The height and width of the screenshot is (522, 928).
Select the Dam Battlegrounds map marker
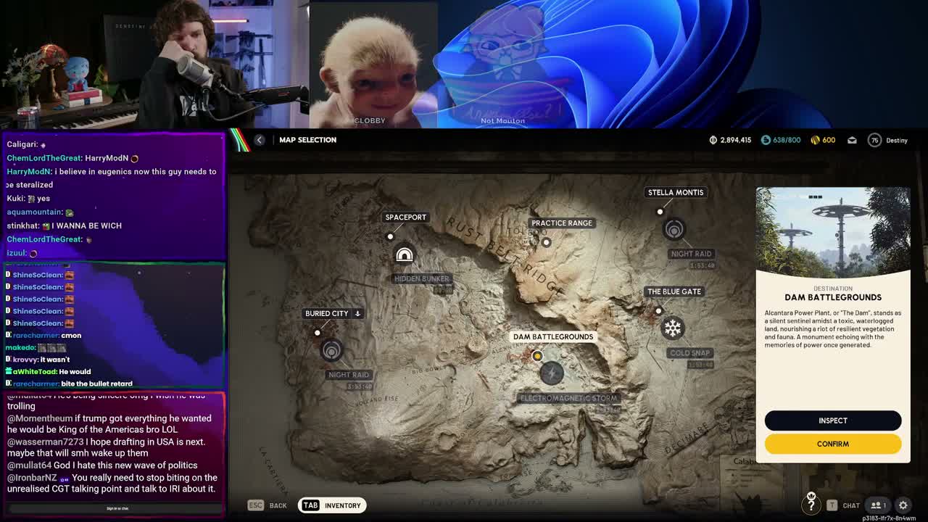tap(537, 356)
